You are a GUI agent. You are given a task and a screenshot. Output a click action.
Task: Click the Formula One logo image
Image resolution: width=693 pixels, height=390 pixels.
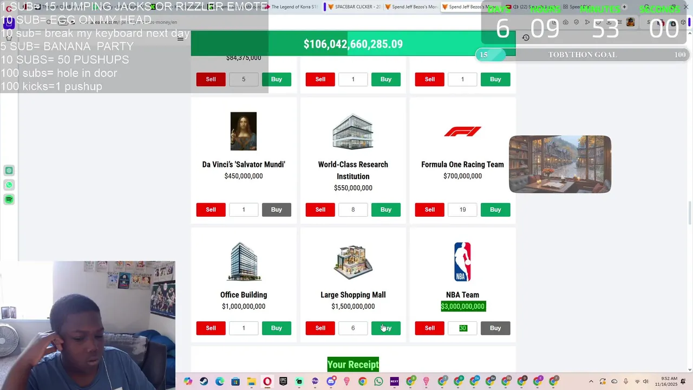pos(462,132)
